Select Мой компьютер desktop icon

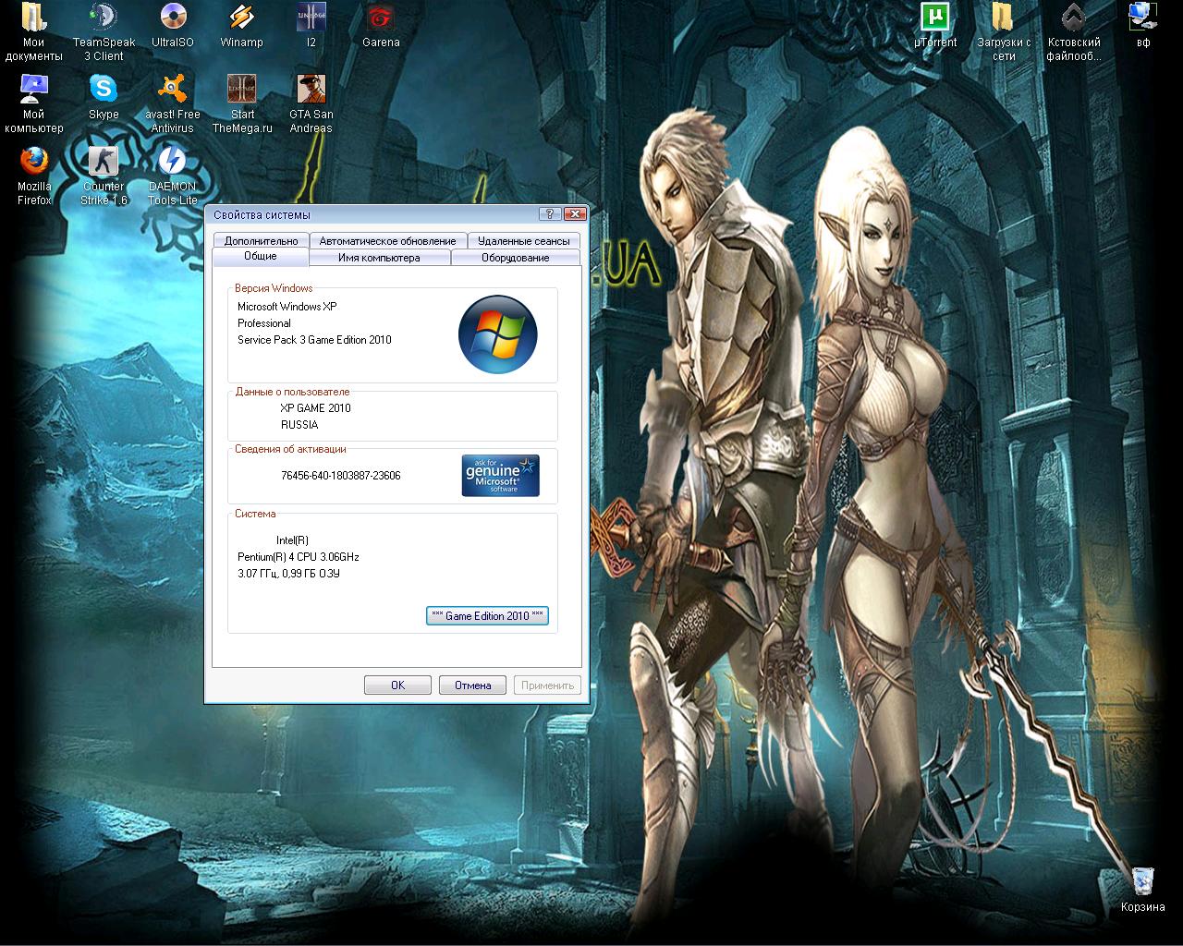[34, 103]
